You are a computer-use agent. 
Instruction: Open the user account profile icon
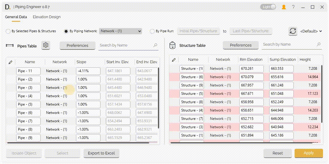coord(284,7)
